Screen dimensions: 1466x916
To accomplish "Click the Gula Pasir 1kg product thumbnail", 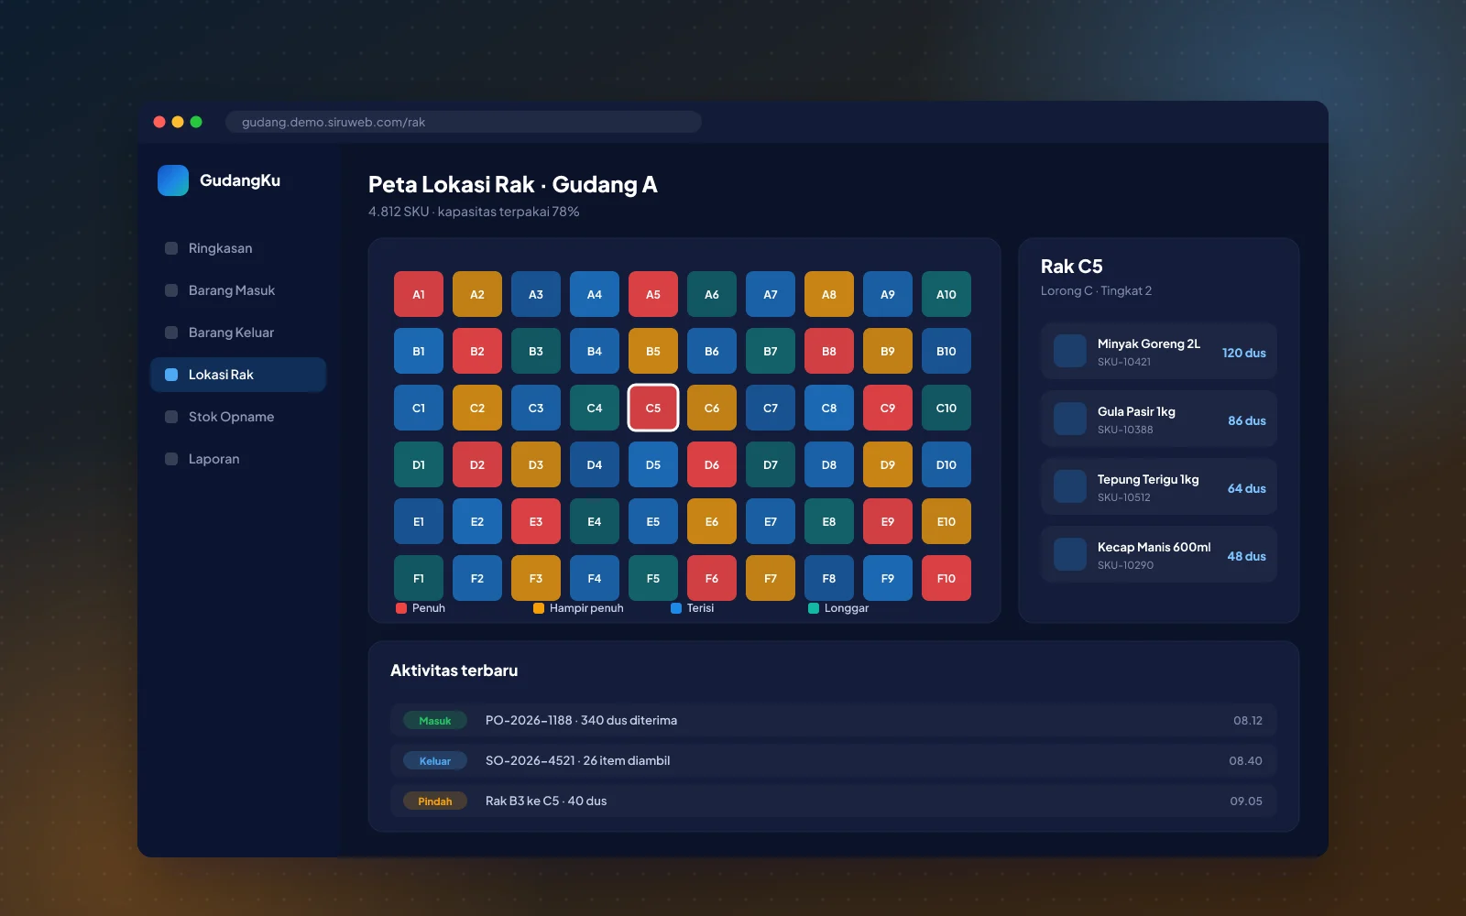I will pos(1070,419).
